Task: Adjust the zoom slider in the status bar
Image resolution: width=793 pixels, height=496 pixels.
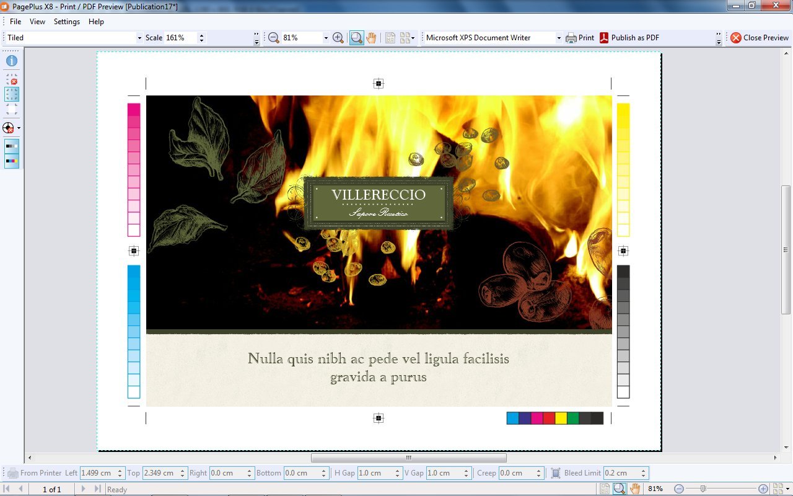Action: [703, 489]
